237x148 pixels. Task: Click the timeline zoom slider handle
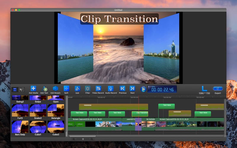[83, 139]
